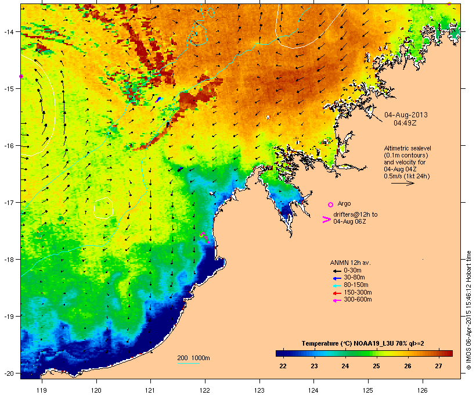Click the small white sea-level contour loop near 120E 17S
476x395 pixels.
(103, 208)
